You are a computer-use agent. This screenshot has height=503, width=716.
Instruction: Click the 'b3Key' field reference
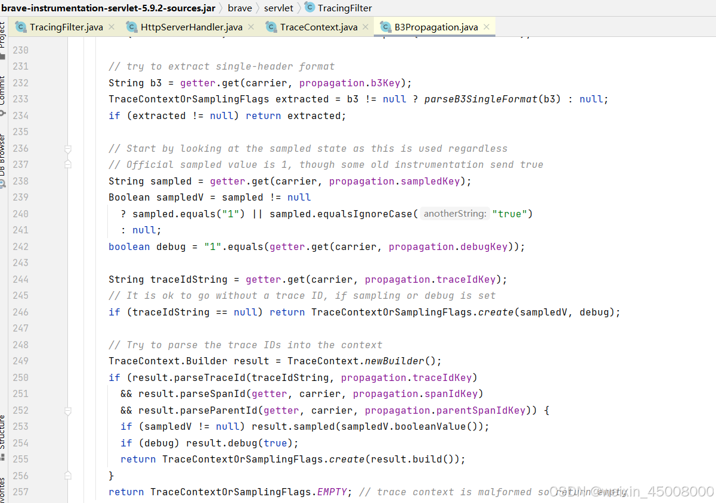[385, 83]
